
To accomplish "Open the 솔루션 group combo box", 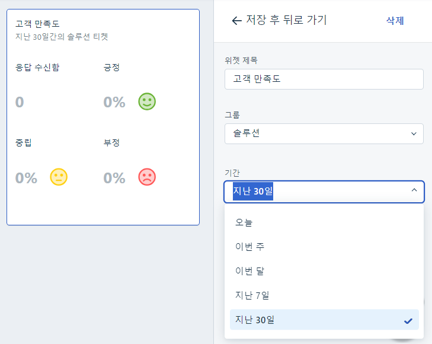I will [324, 133].
